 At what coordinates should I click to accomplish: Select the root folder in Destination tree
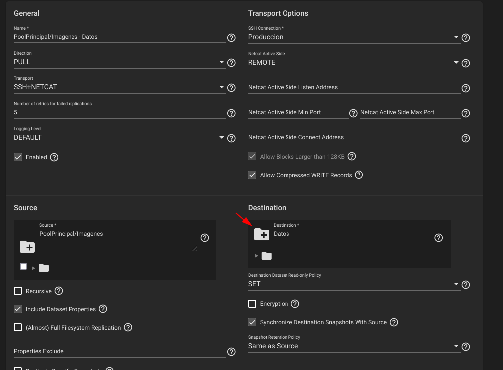pyautogui.click(x=266, y=256)
